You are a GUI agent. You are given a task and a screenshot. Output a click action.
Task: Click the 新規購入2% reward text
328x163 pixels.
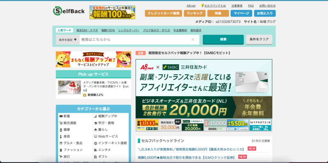point(95,95)
